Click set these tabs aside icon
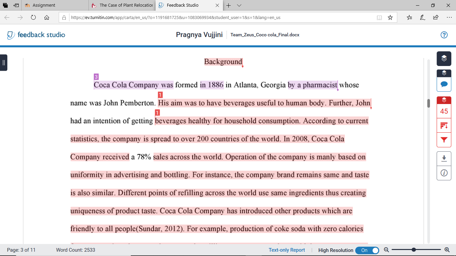 click(x=16, y=5)
